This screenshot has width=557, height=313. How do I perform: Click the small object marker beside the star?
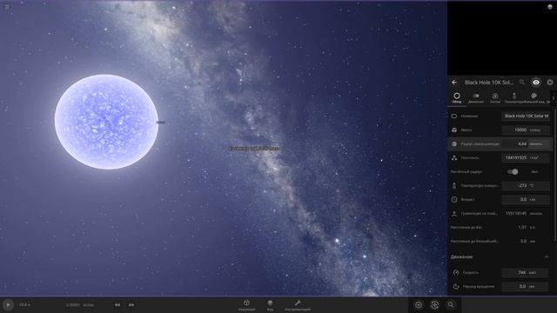(x=160, y=123)
